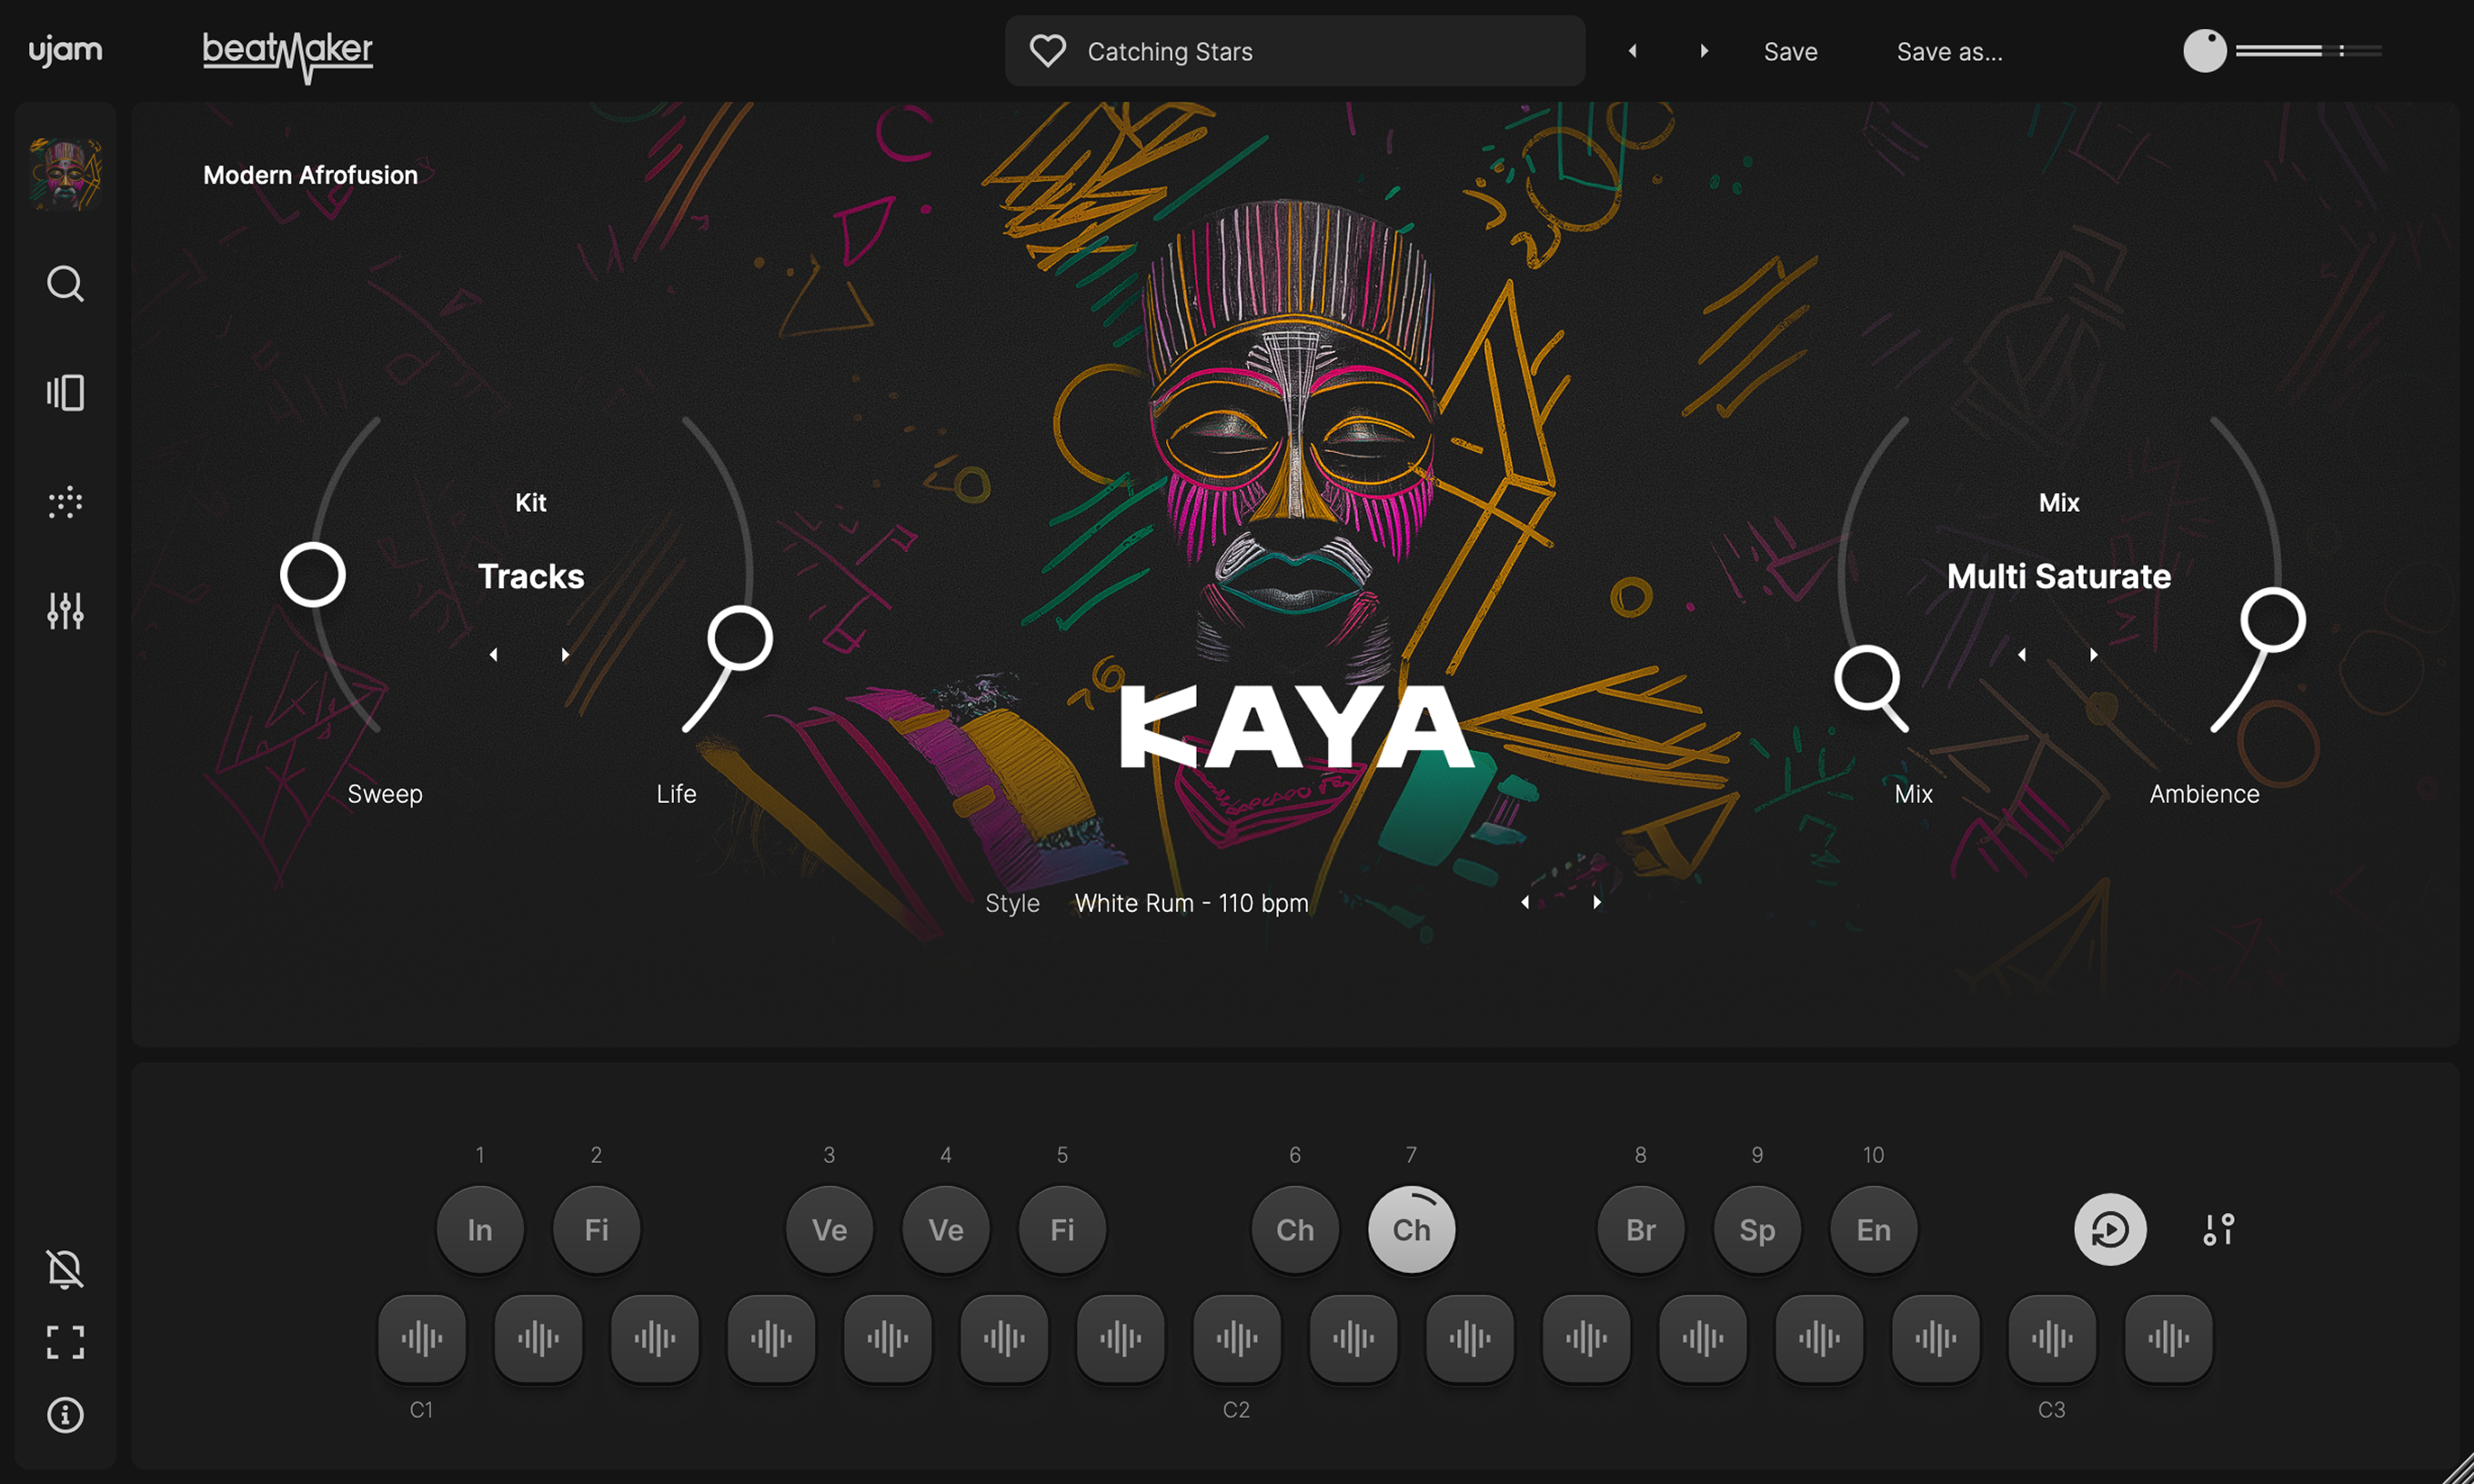This screenshot has height=1484, width=2474.
Task: Save the current preset
Action: [1790, 51]
